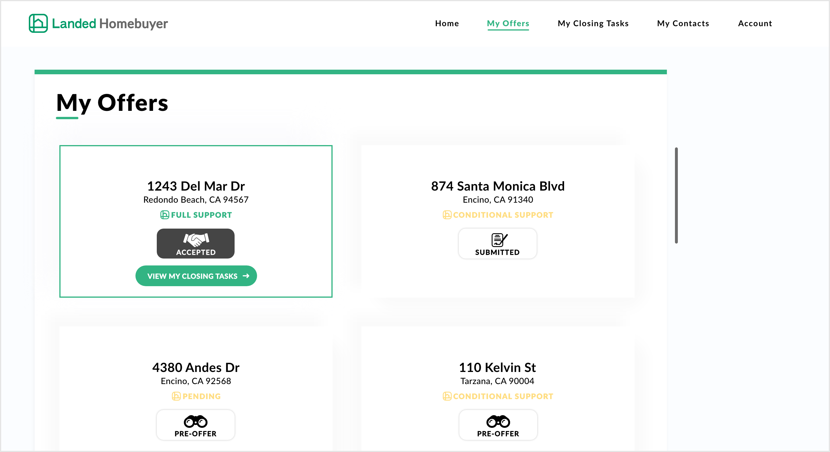This screenshot has width=830, height=452.
Task: Click the Accepted status badge
Action: (x=196, y=244)
